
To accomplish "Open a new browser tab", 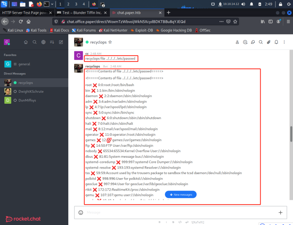I will tap(168, 13).
